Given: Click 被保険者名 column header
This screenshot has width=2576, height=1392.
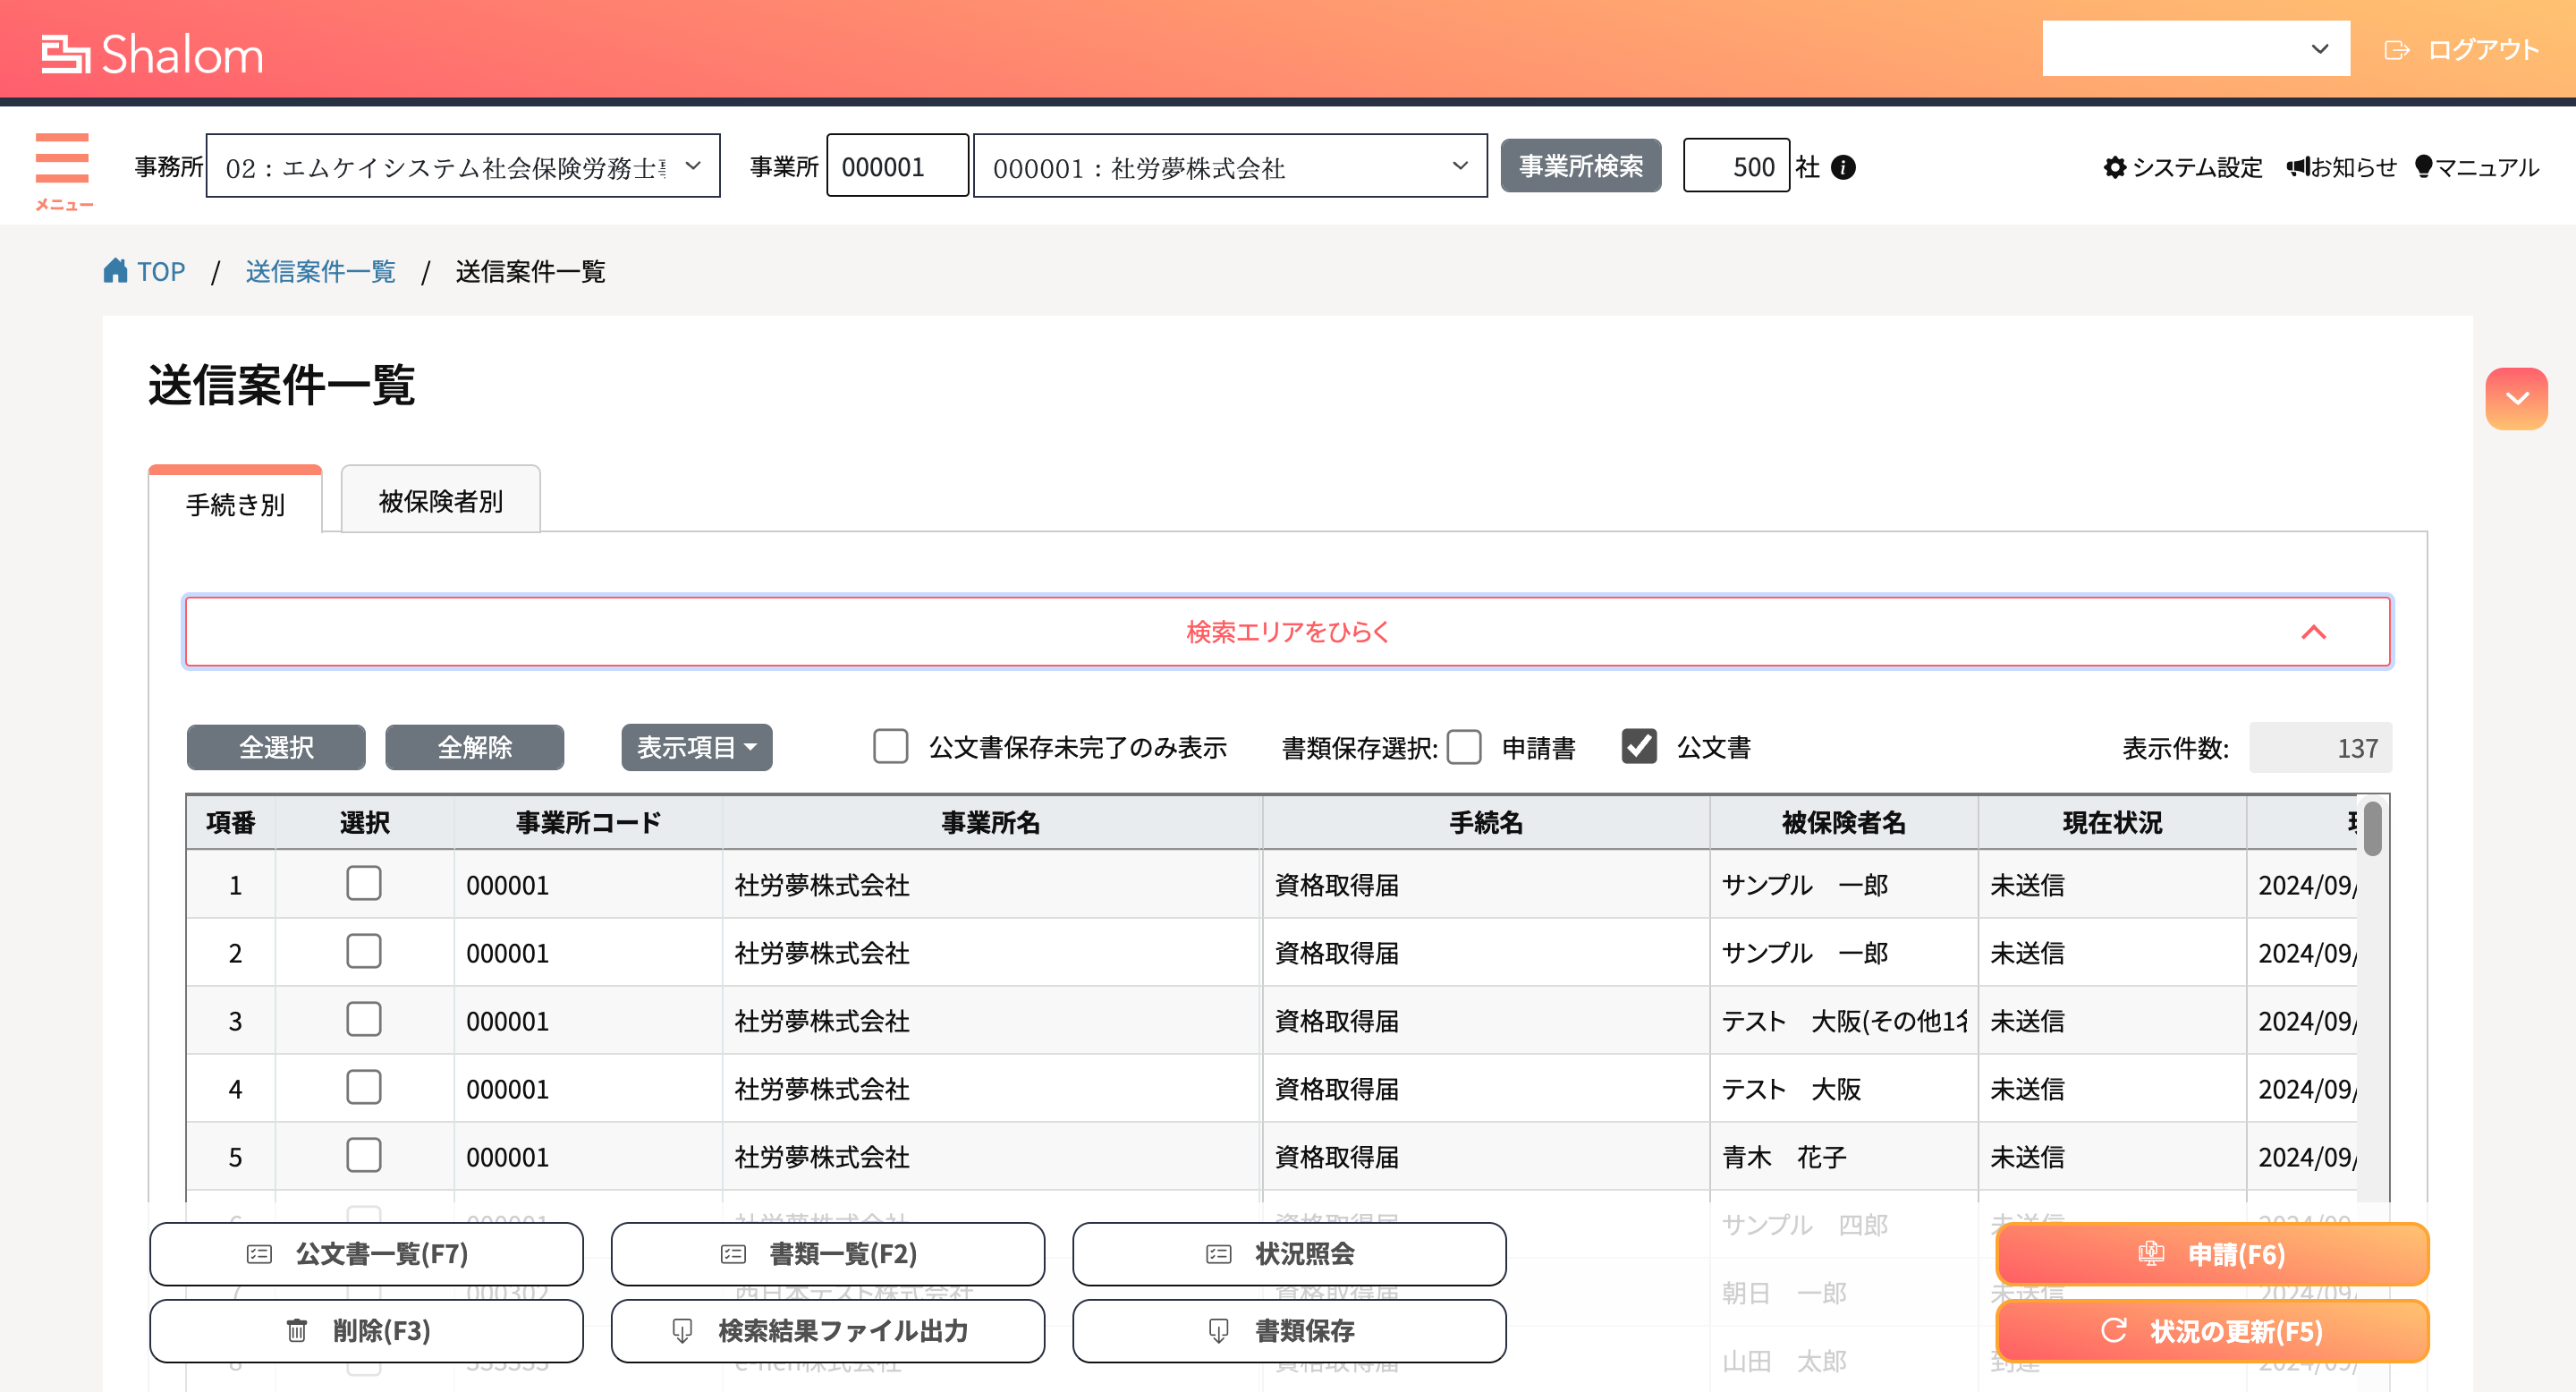Looking at the screenshot, I should click(x=1843, y=822).
